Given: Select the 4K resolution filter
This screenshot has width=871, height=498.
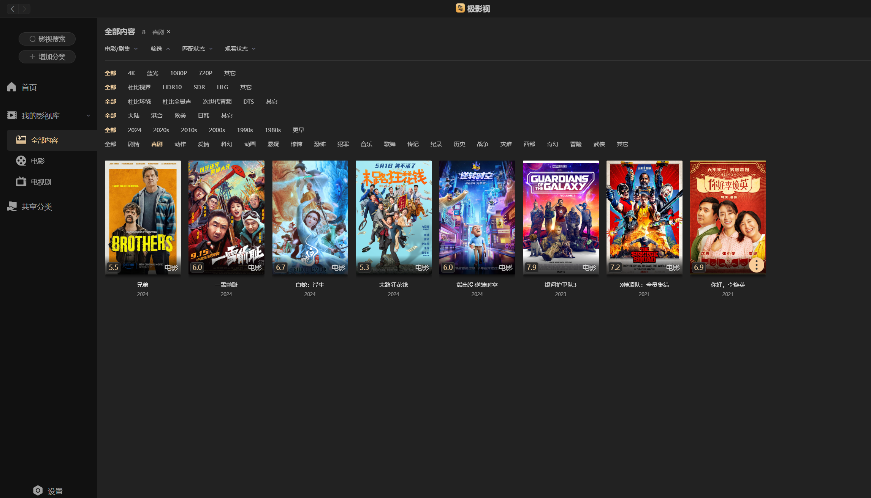Looking at the screenshot, I should point(131,73).
